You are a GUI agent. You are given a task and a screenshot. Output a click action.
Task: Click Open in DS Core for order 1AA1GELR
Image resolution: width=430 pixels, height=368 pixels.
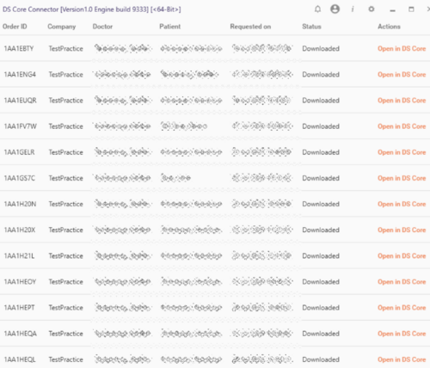pyautogui.click(x=402, y=152)
